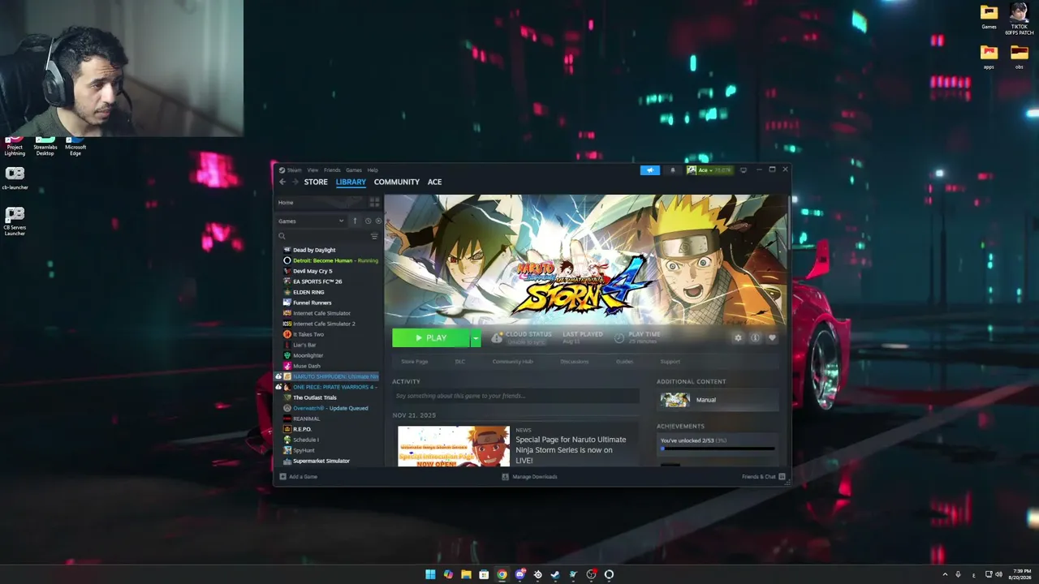
Task: Expand the Games category dropdown
Action: (x=312, y=221)
